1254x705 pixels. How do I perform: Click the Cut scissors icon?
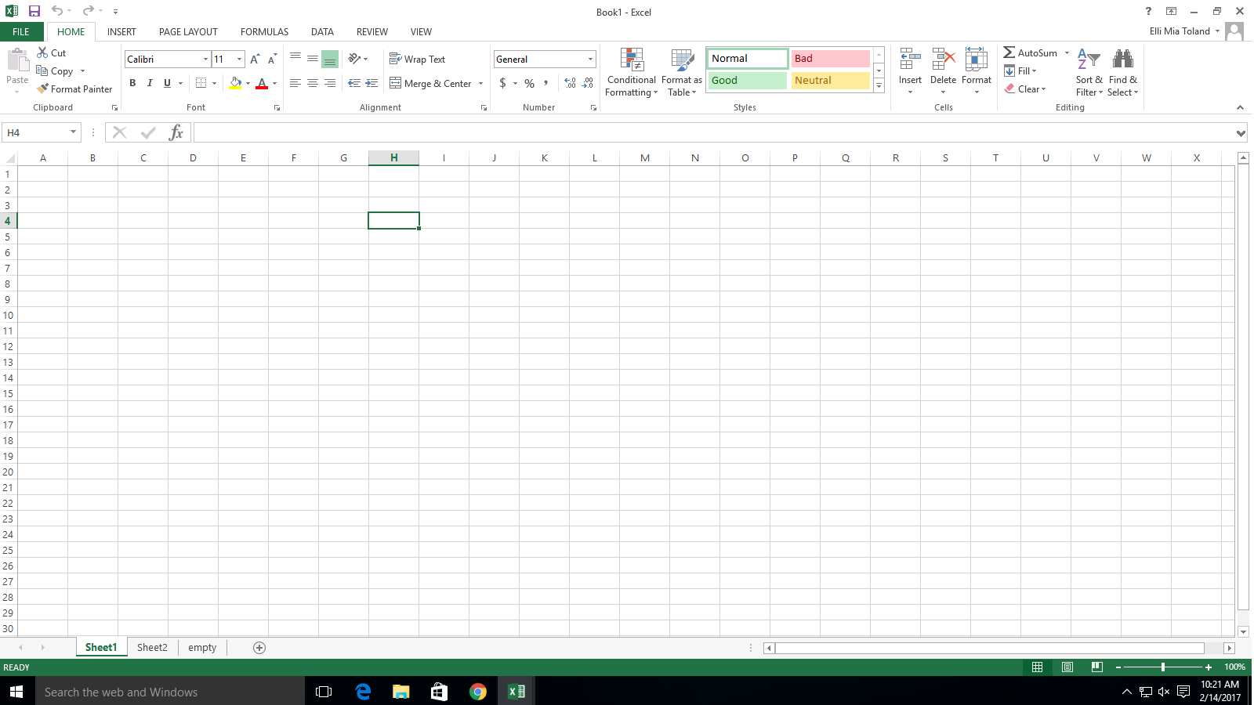[42, 52]
